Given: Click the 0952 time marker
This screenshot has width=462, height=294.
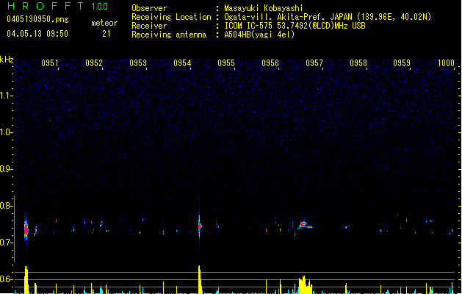Looking at the screenshot, I should click(94, 63).
